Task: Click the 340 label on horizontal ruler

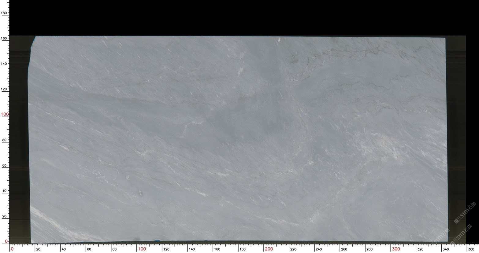Action: click(x=446, y=249)
